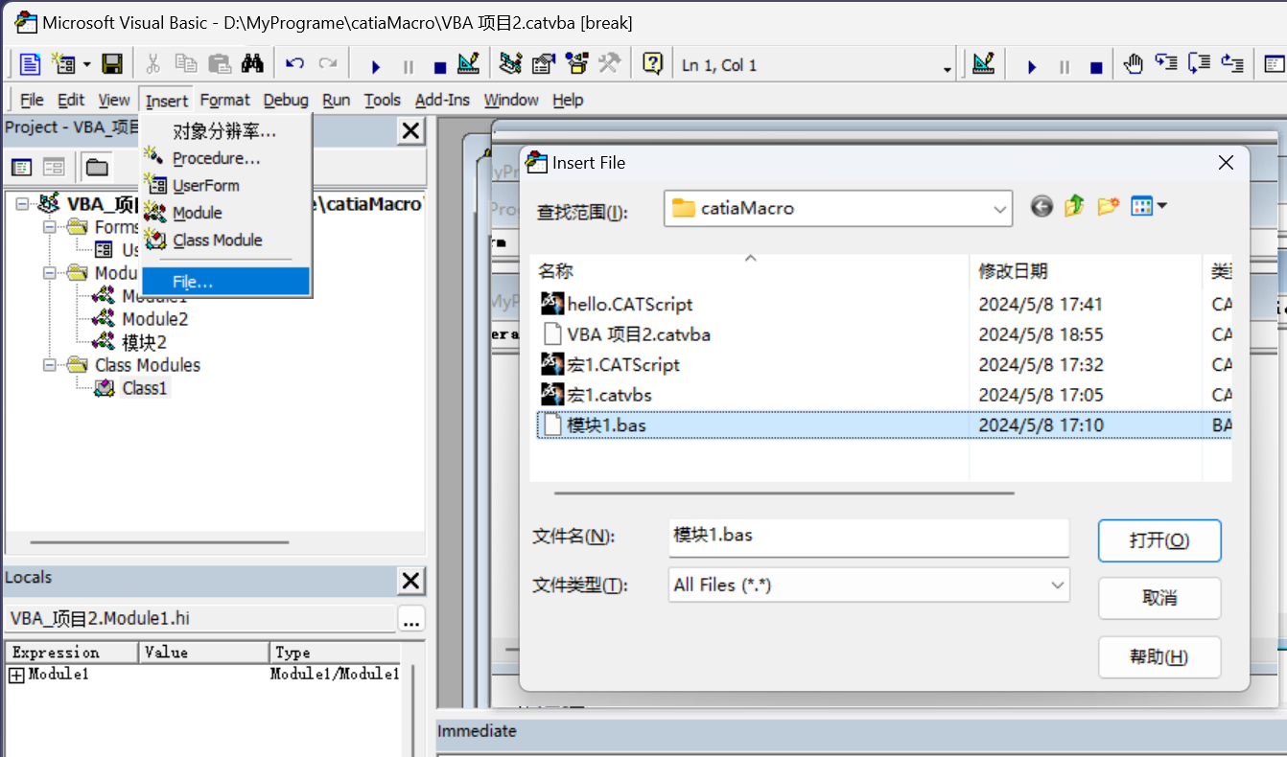Click the Locals call stack ellipsis button

pyautogui.click(x=410, y=620)
